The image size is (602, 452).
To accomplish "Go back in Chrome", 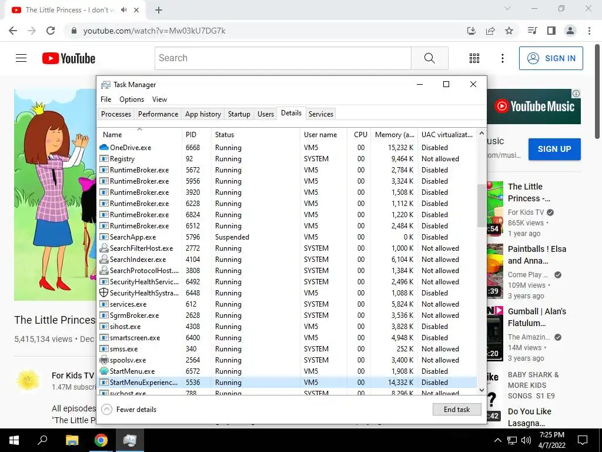I will [13, 31].
